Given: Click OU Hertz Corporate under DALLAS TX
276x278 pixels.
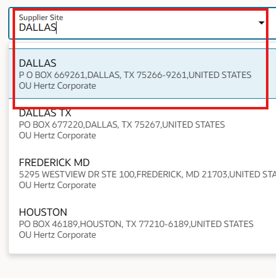Looking at the screenshot, I should click(57, 135).
